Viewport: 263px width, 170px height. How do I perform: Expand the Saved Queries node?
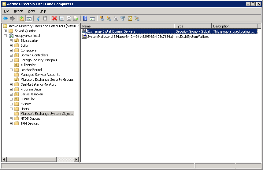pos(6,31)
